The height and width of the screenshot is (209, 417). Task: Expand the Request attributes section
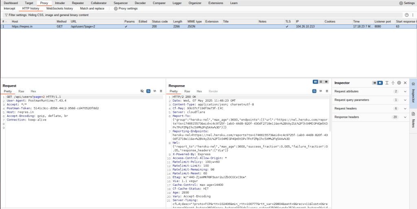[x=405, y=91]
